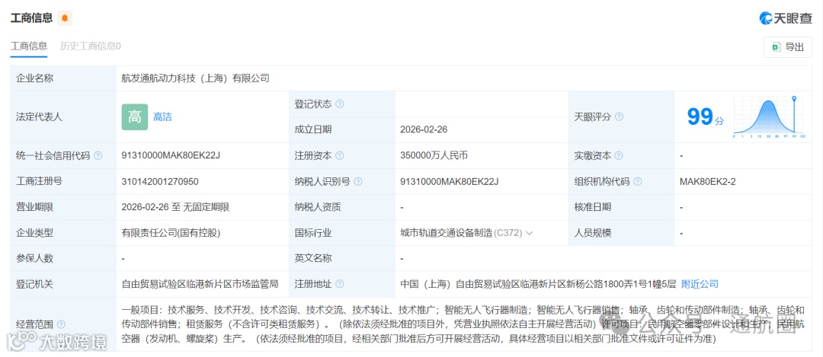Click the score distribution chart
This screenshot has width=823, height=357.
coord(770,117)
